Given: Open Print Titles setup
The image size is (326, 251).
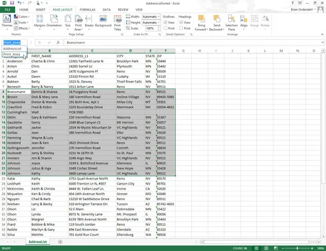Looking at the screenshot, I should 117,23.
